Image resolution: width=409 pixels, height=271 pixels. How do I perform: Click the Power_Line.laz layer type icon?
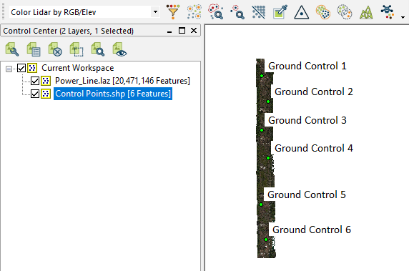(46, 81)
